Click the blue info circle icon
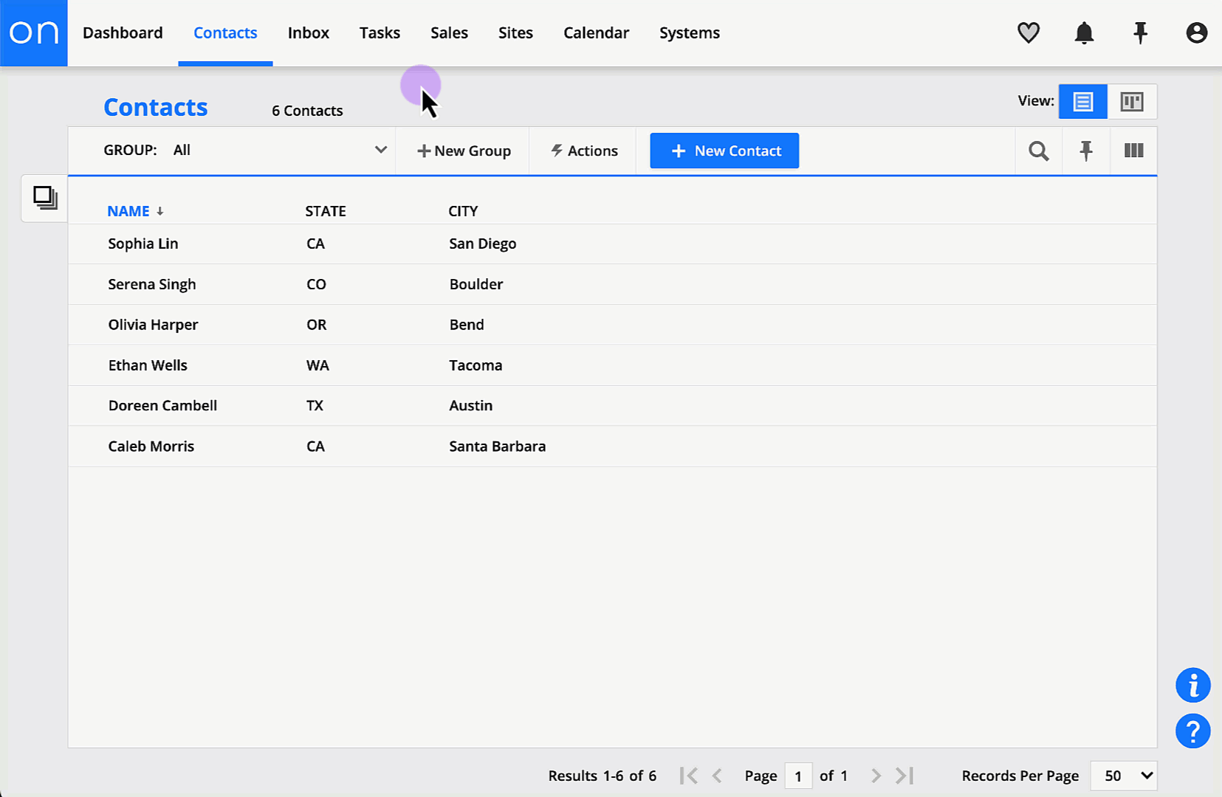 tap(1192, 686)
